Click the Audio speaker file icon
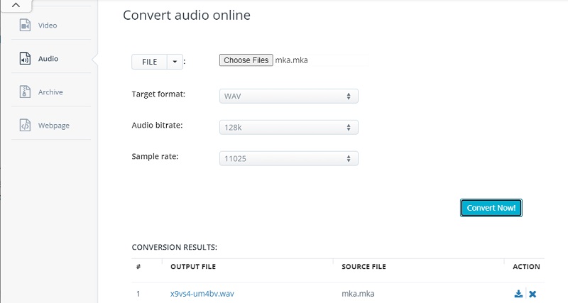 pos(26,59)
